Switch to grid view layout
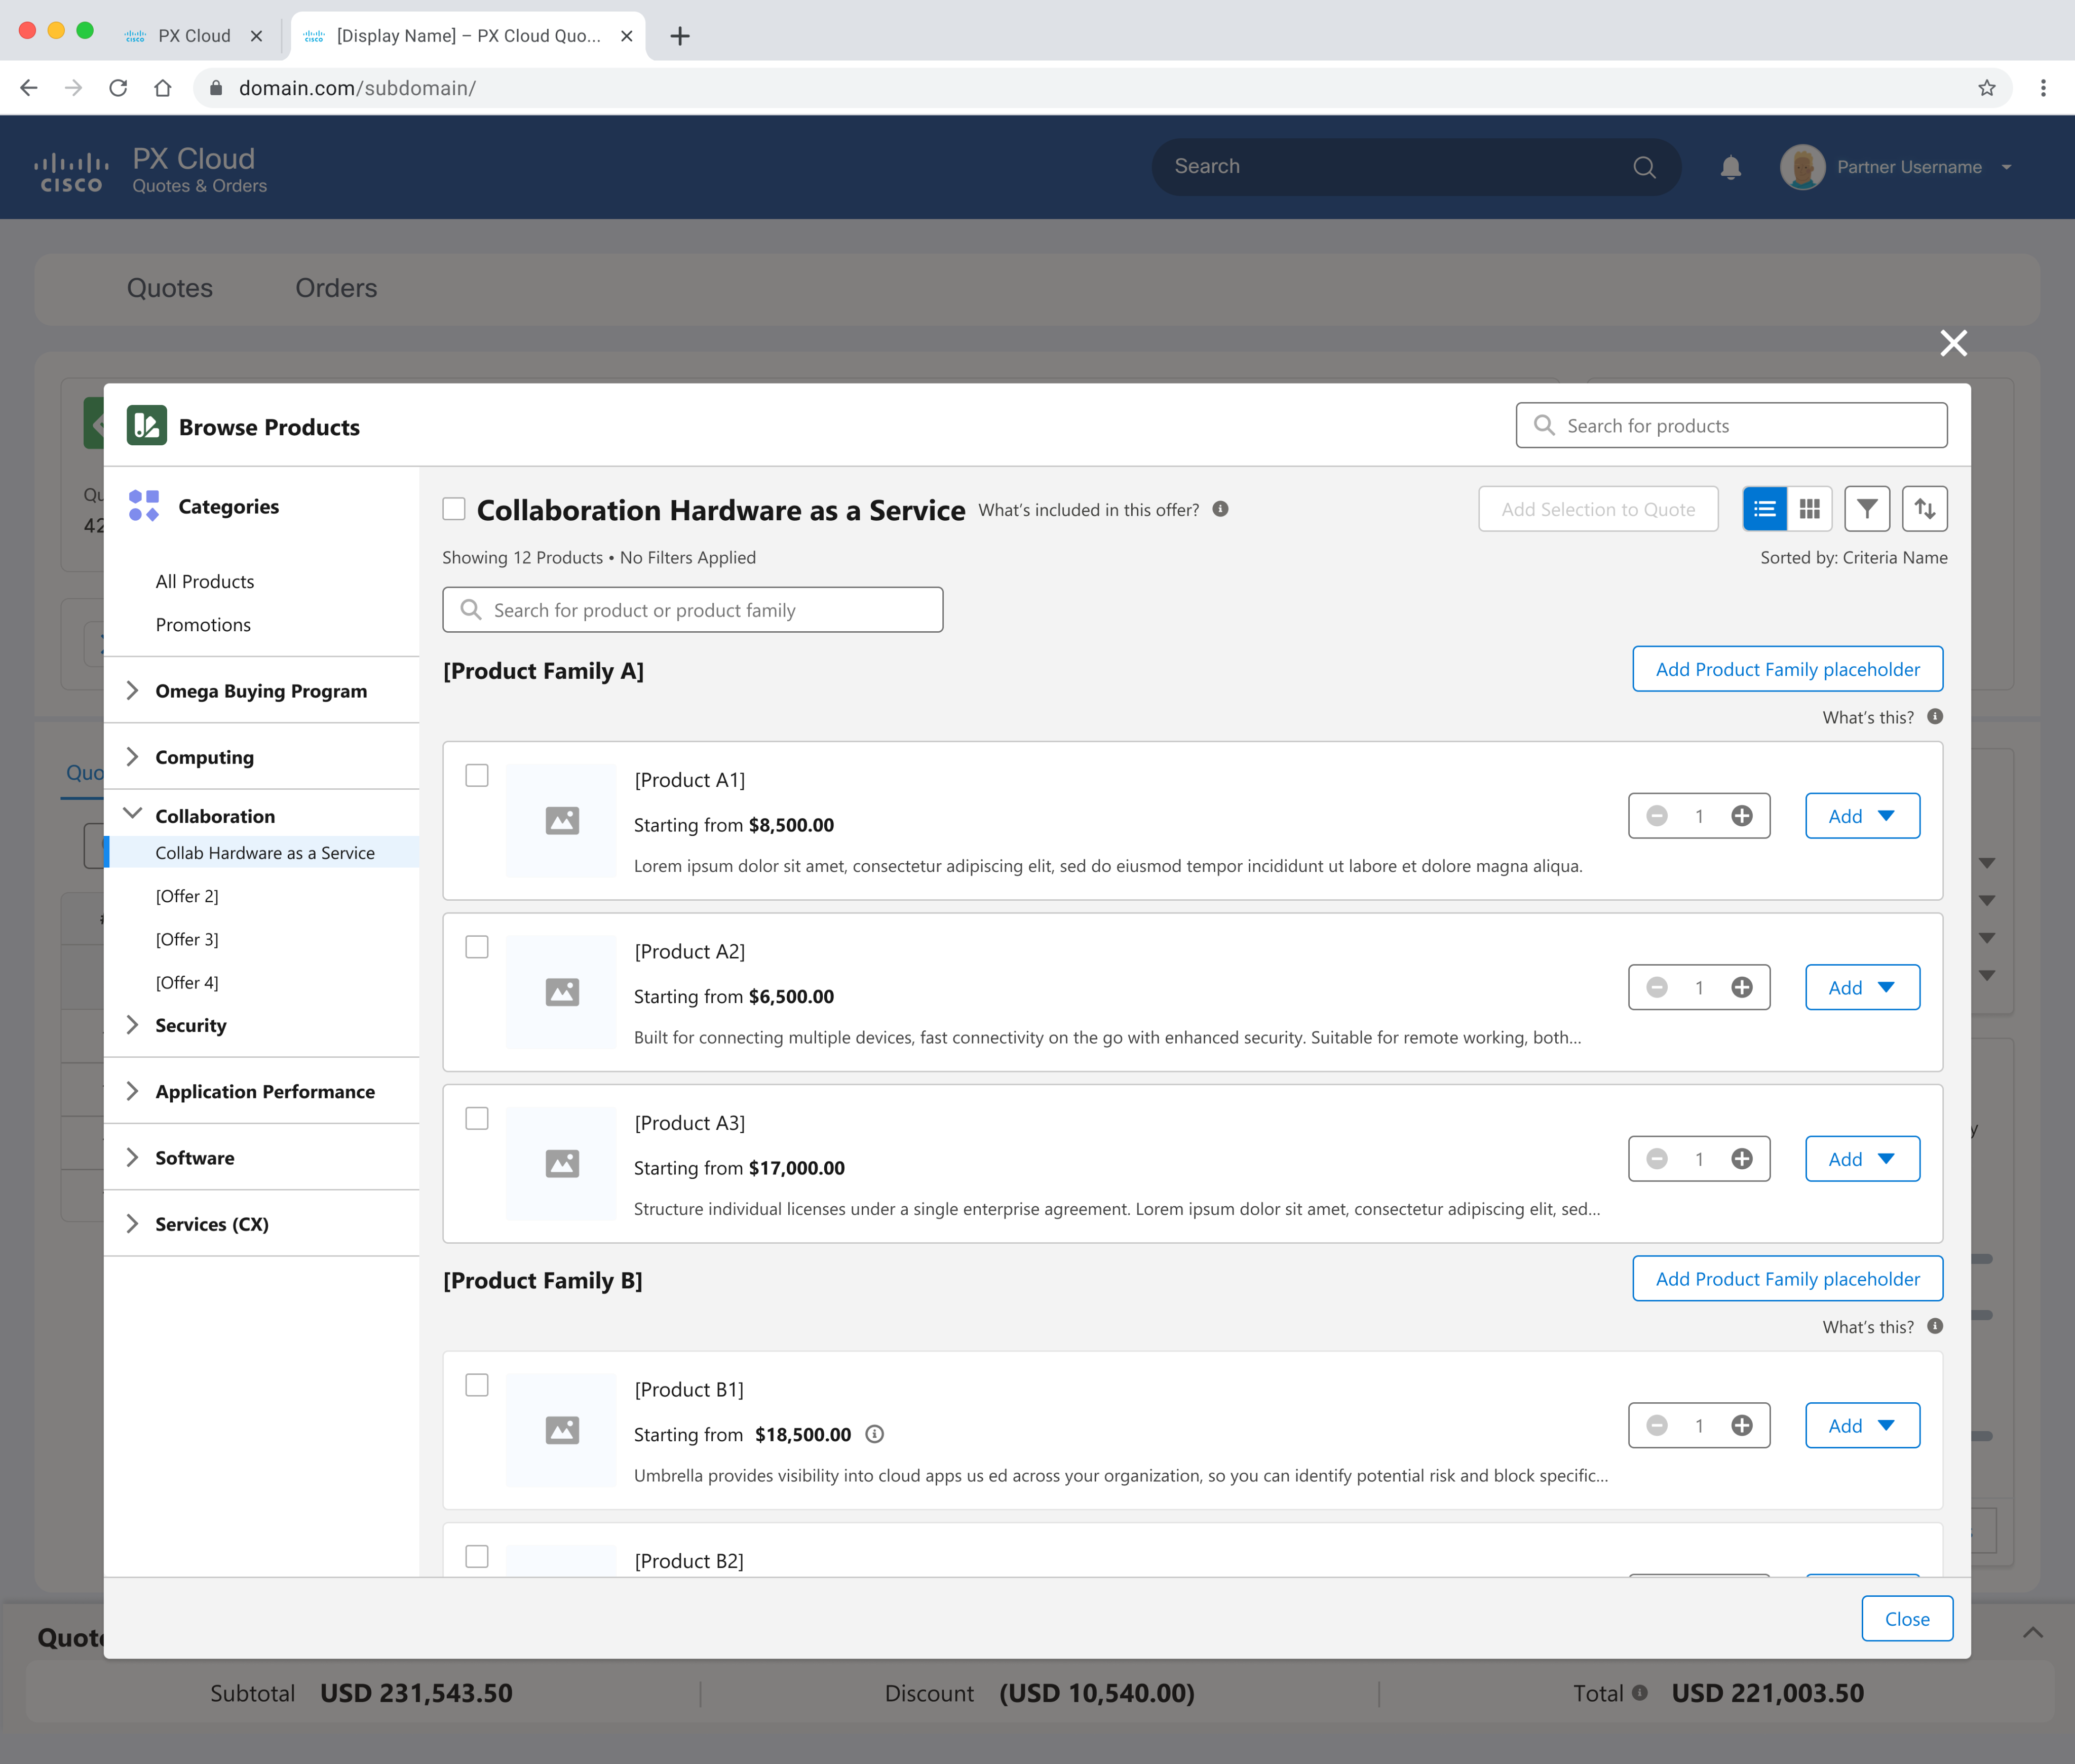2075x1764 pixels. (1809, 509)
